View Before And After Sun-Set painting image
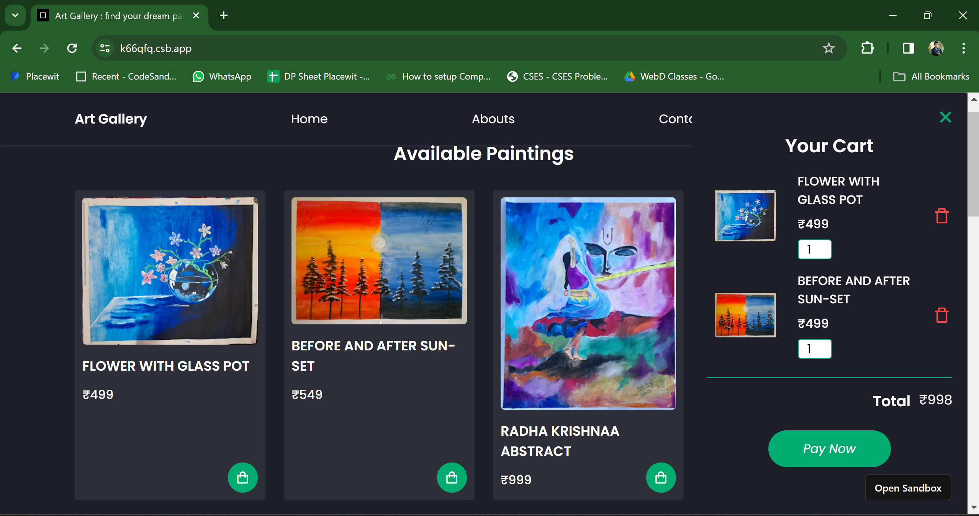979x516 pixels. [x=379, y=261]
